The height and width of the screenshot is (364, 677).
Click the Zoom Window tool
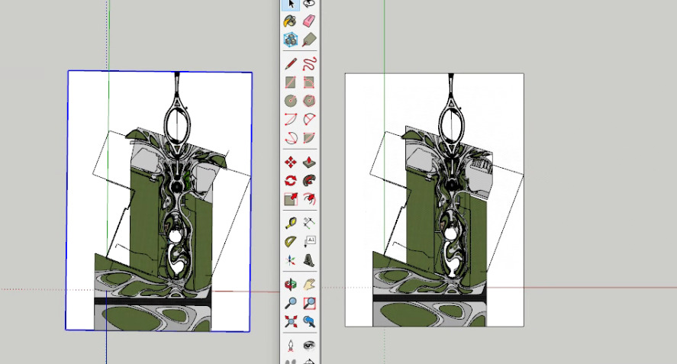309,303
